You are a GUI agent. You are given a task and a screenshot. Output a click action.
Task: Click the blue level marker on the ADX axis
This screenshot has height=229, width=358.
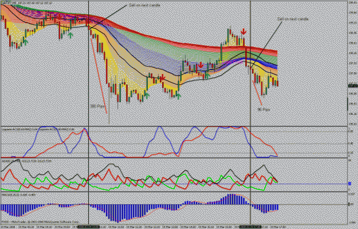349,184
